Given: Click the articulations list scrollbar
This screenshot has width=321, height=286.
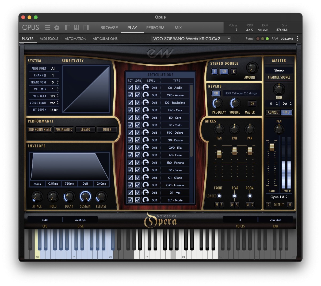Looking at the screenshot, I should click(191, 121).
